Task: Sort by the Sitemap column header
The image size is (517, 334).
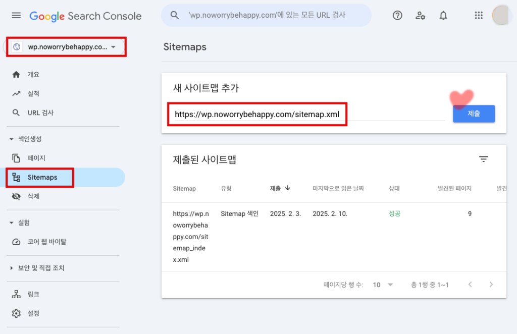Action: (184, 188)
